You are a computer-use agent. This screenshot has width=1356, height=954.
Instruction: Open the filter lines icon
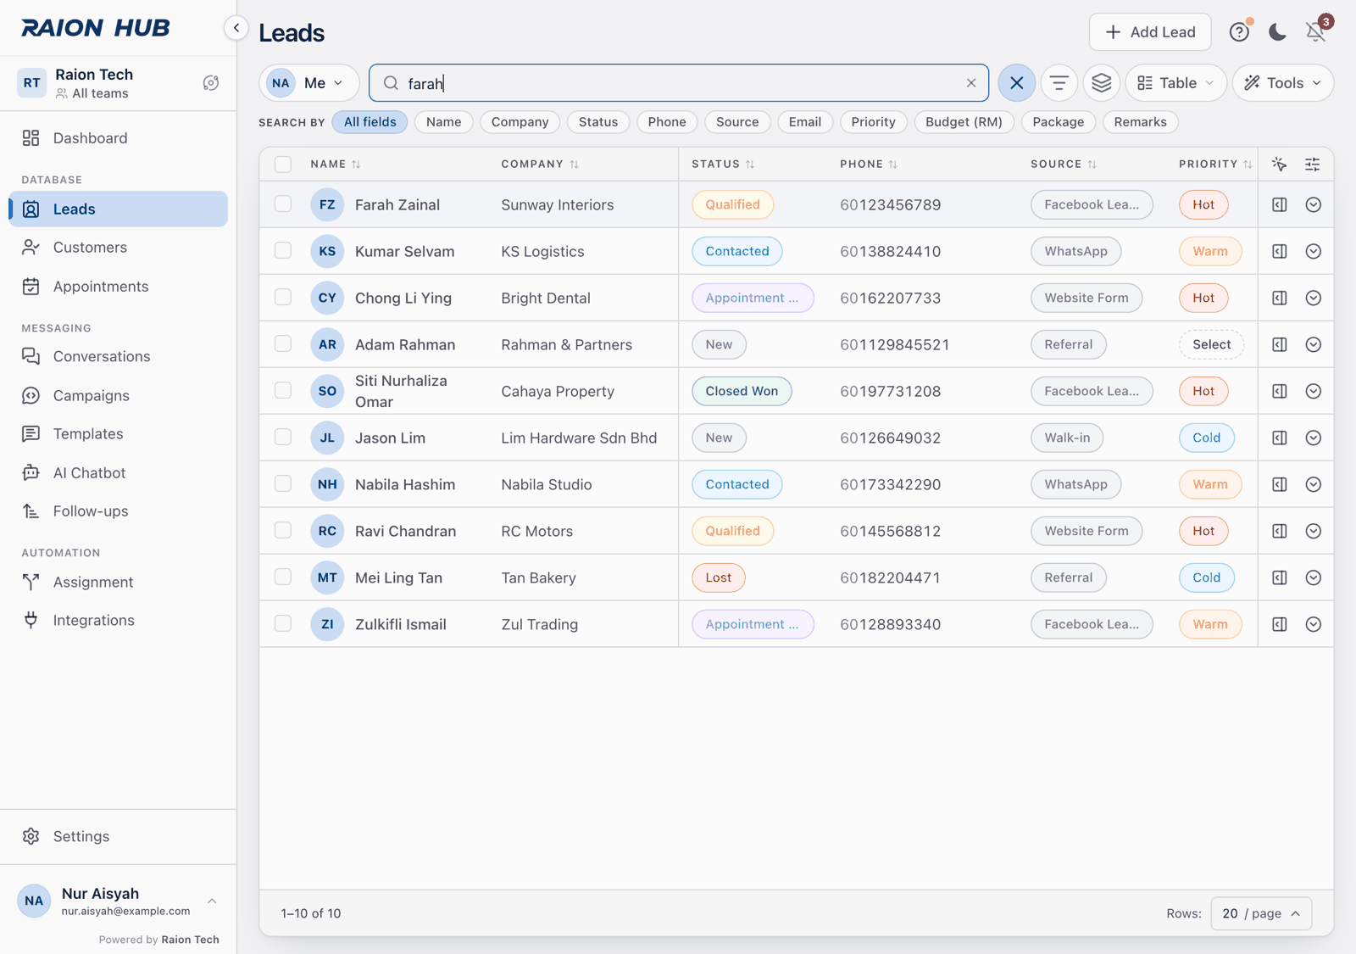(x=1059, y=83)
